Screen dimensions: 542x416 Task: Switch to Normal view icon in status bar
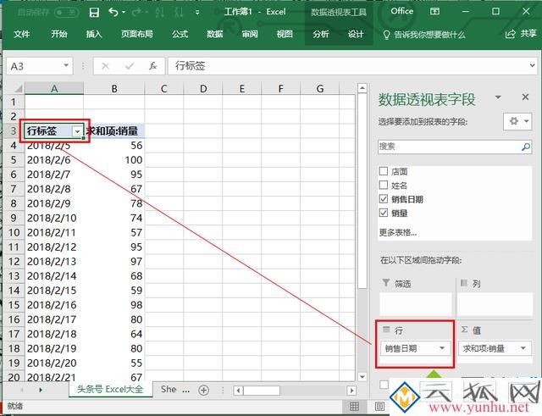354,407
